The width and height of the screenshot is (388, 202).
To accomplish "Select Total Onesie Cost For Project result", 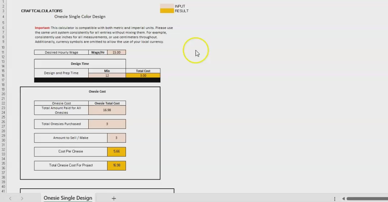I will [117, 165].
